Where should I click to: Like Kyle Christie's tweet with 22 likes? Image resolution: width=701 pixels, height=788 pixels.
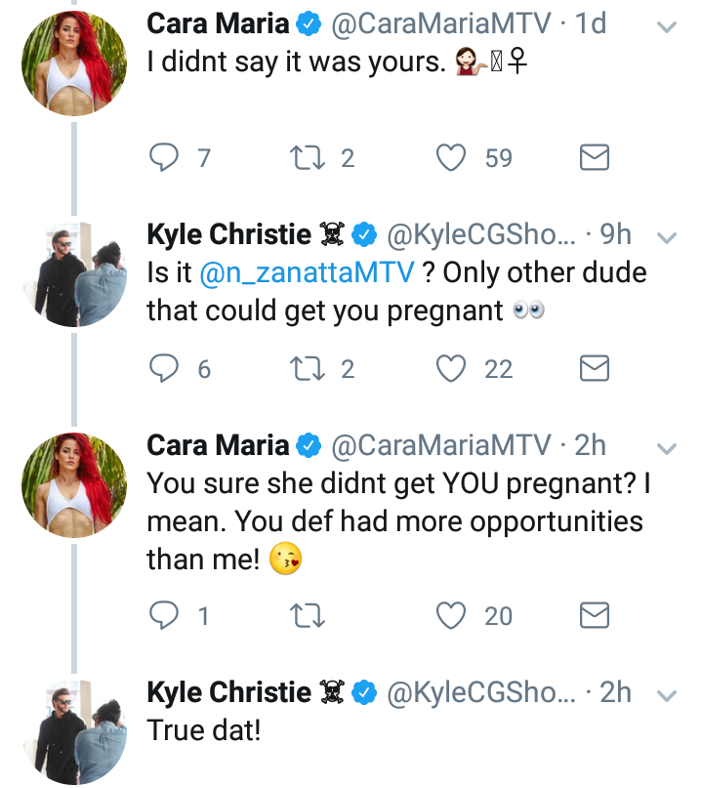(x=451, y=368)
